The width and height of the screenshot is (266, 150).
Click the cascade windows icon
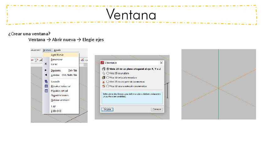(x=46, y=81)
